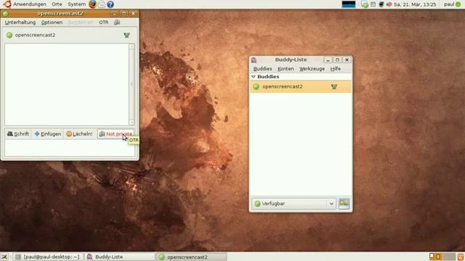Open the Optionen menu in chat window
This screenshot has width=465, height=261.
tap(52, 22)
